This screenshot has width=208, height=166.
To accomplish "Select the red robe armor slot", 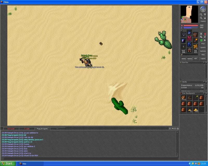I will click(190, 38).
